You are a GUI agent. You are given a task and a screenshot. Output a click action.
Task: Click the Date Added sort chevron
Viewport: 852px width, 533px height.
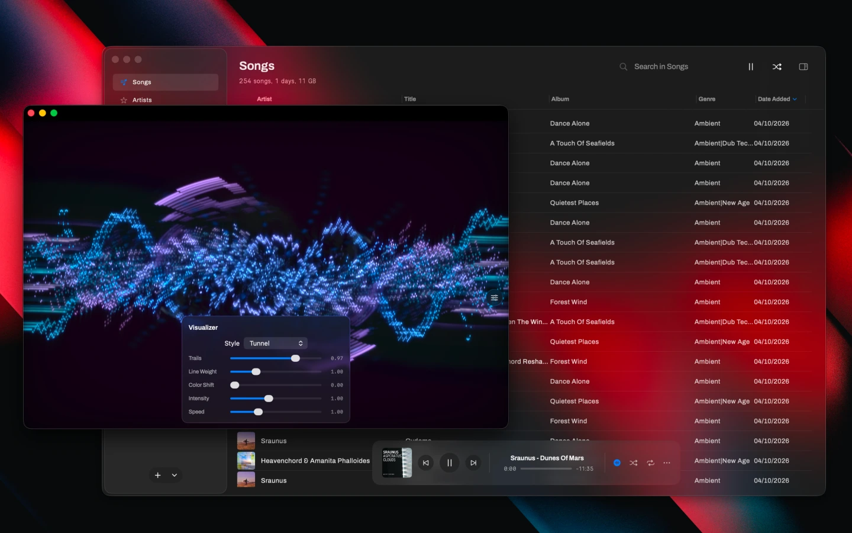[795, 99]
